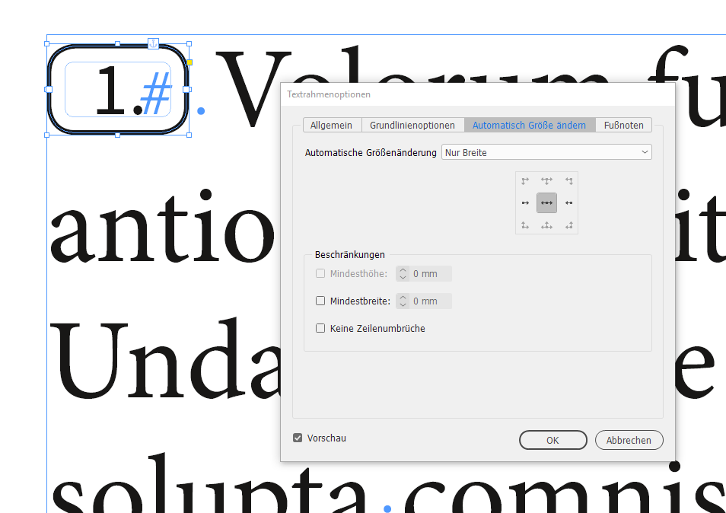Increase Mindestbreite value with up arrow

pyautogui.click(x=403, y=298)
